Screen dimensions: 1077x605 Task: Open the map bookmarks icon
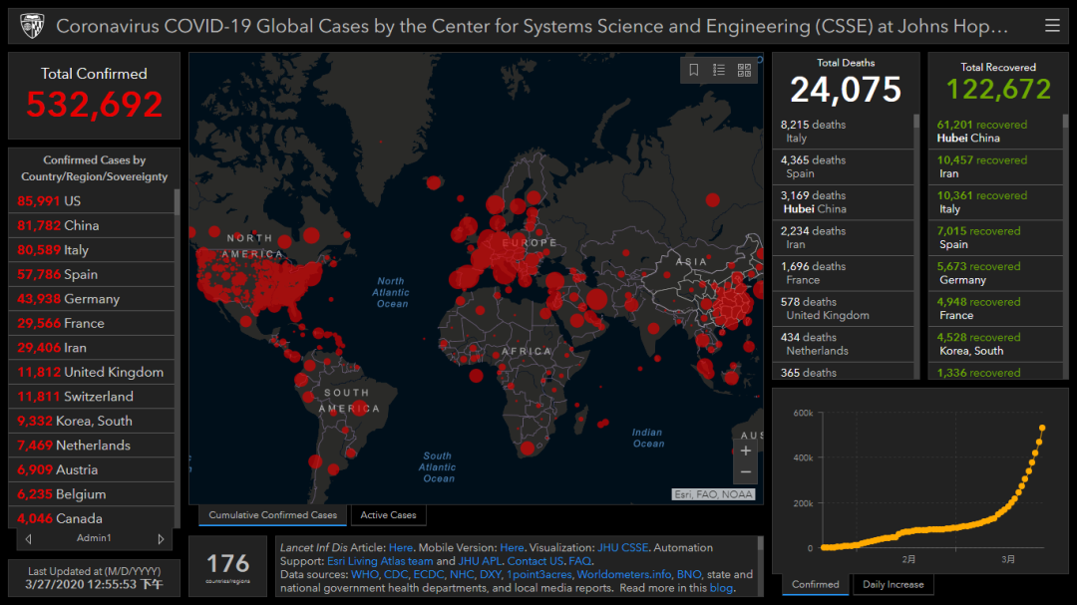[x=694, y=70]
